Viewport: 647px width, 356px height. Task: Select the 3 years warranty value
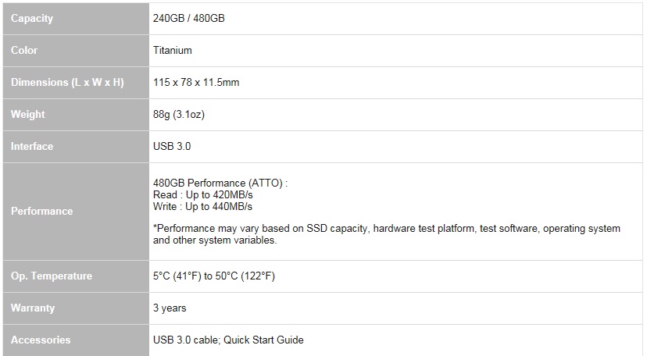(x=170, y=308)
